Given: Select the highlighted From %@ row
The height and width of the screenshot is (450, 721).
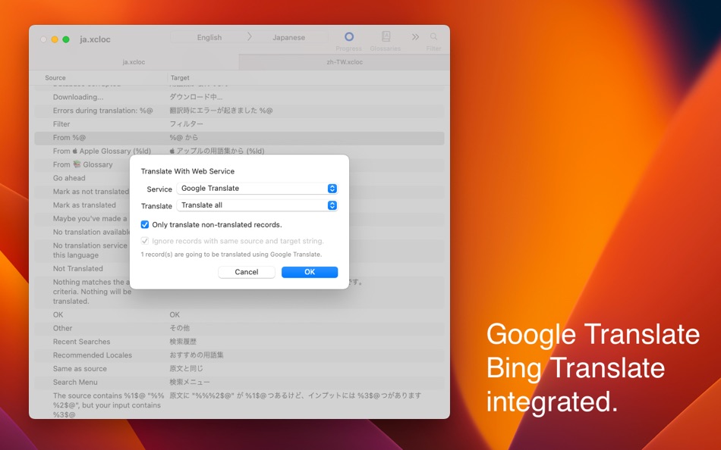Looking at the screenshot, I should point(239,138).
